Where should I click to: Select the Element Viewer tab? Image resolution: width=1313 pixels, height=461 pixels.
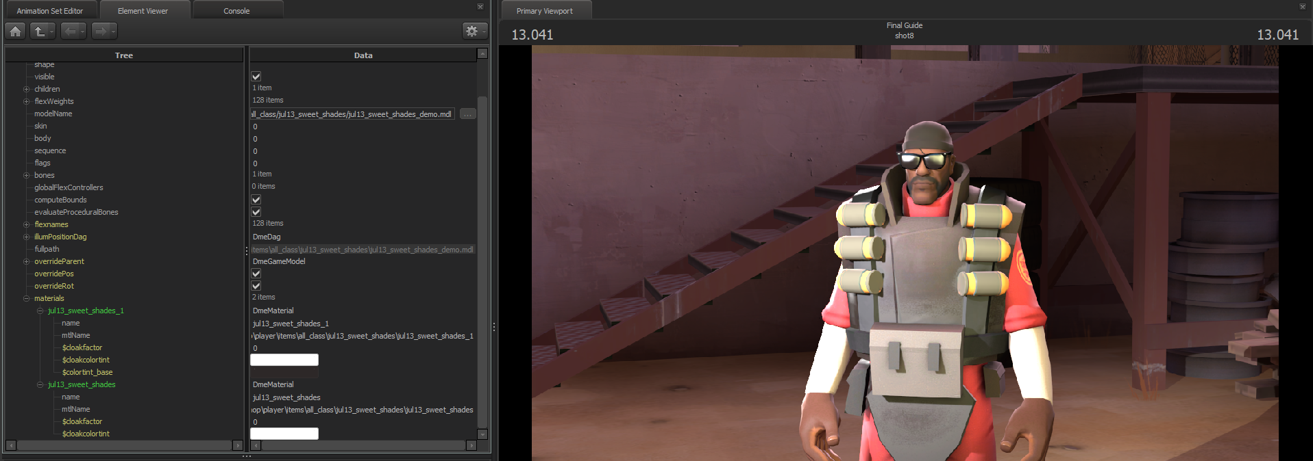[143, 10]
